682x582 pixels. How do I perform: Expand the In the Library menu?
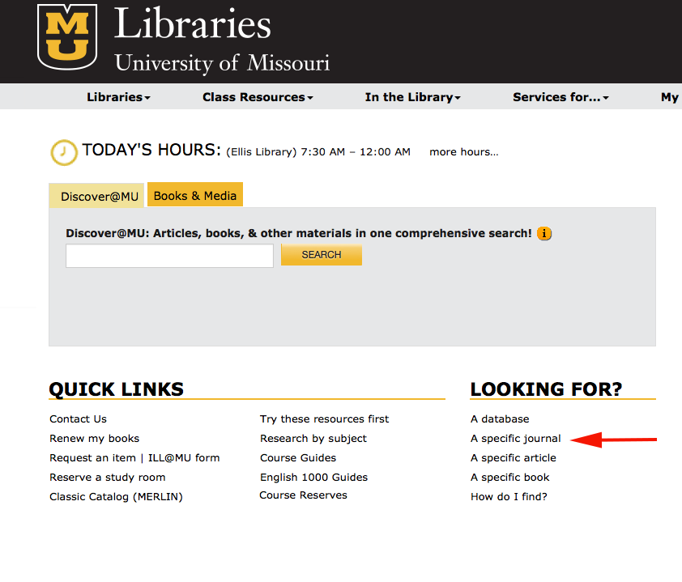412,96
